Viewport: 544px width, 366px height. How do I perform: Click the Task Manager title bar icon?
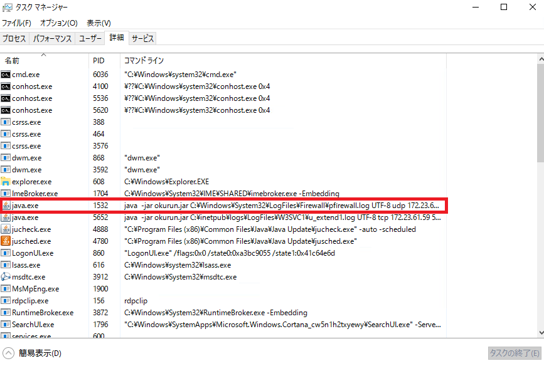7,8
